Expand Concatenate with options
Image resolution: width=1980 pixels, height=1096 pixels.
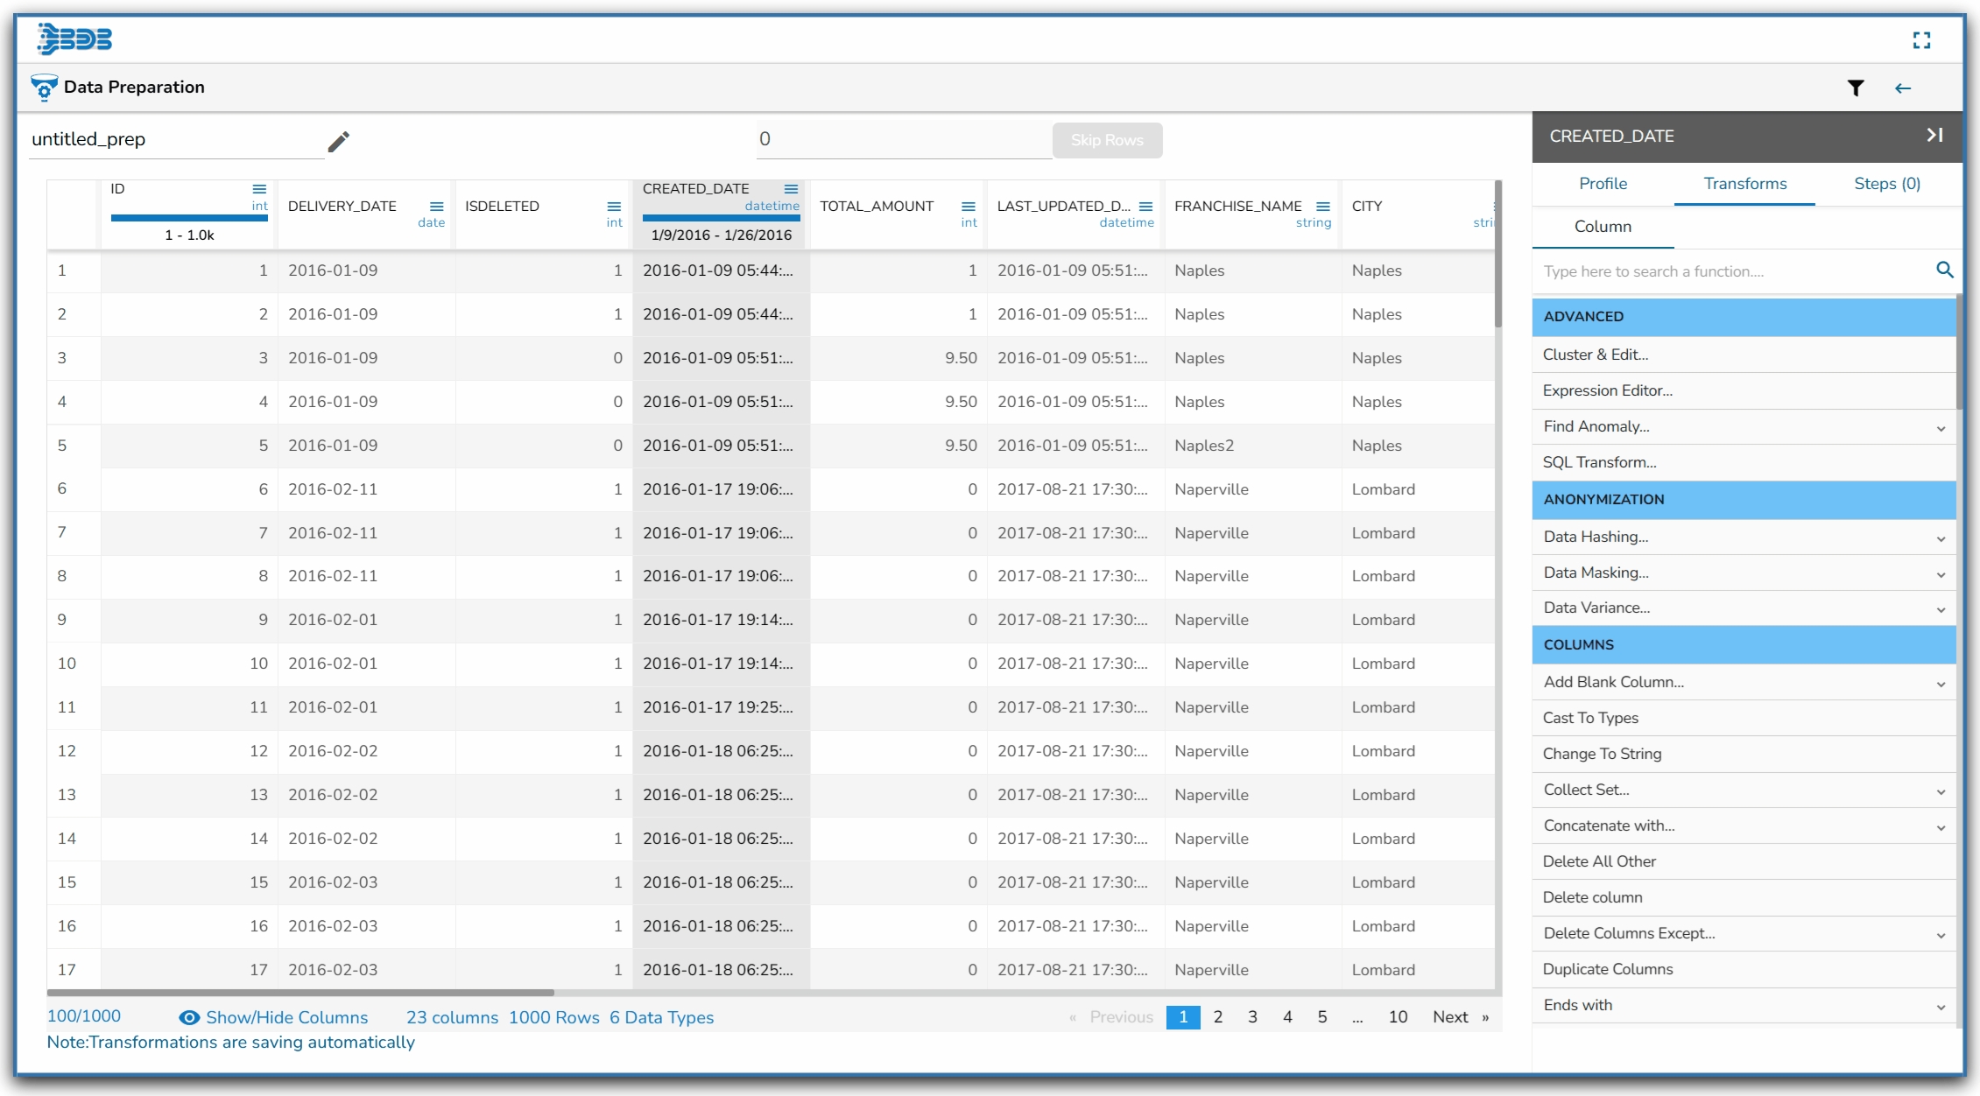(1941, 827)
